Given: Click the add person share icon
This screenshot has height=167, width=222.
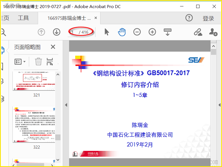Looking at the screenshot, I should click(x=213, y=32).
